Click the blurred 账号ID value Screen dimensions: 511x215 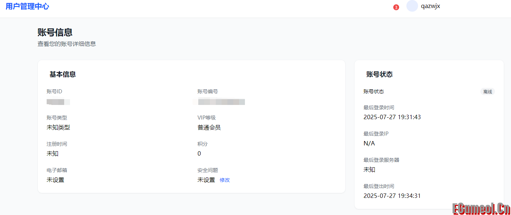tap(58, 102)
